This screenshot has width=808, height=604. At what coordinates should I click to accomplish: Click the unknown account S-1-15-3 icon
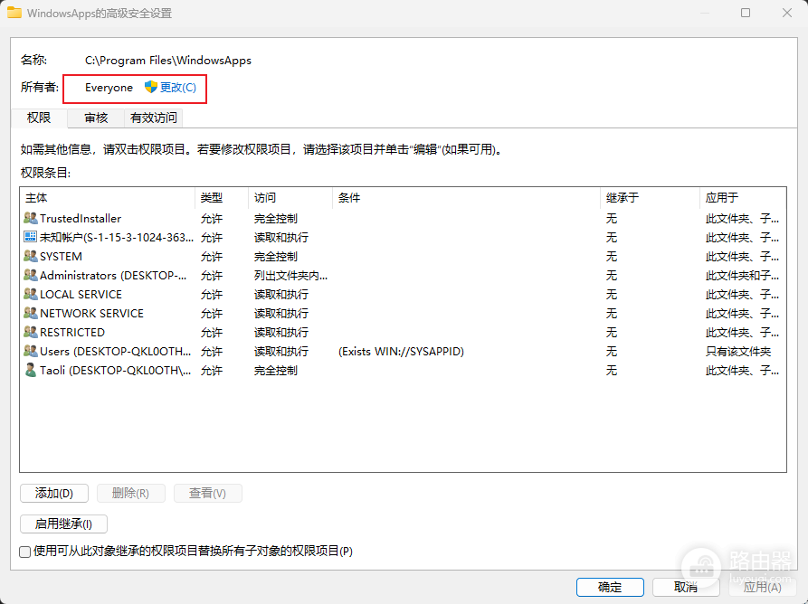click(31, 237)
